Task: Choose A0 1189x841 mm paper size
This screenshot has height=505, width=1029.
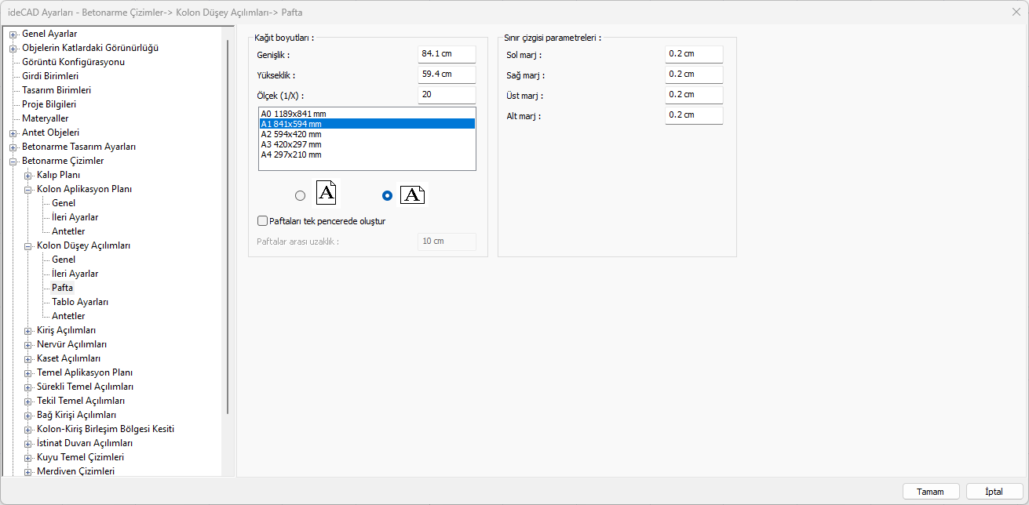Action: point(293,114)
